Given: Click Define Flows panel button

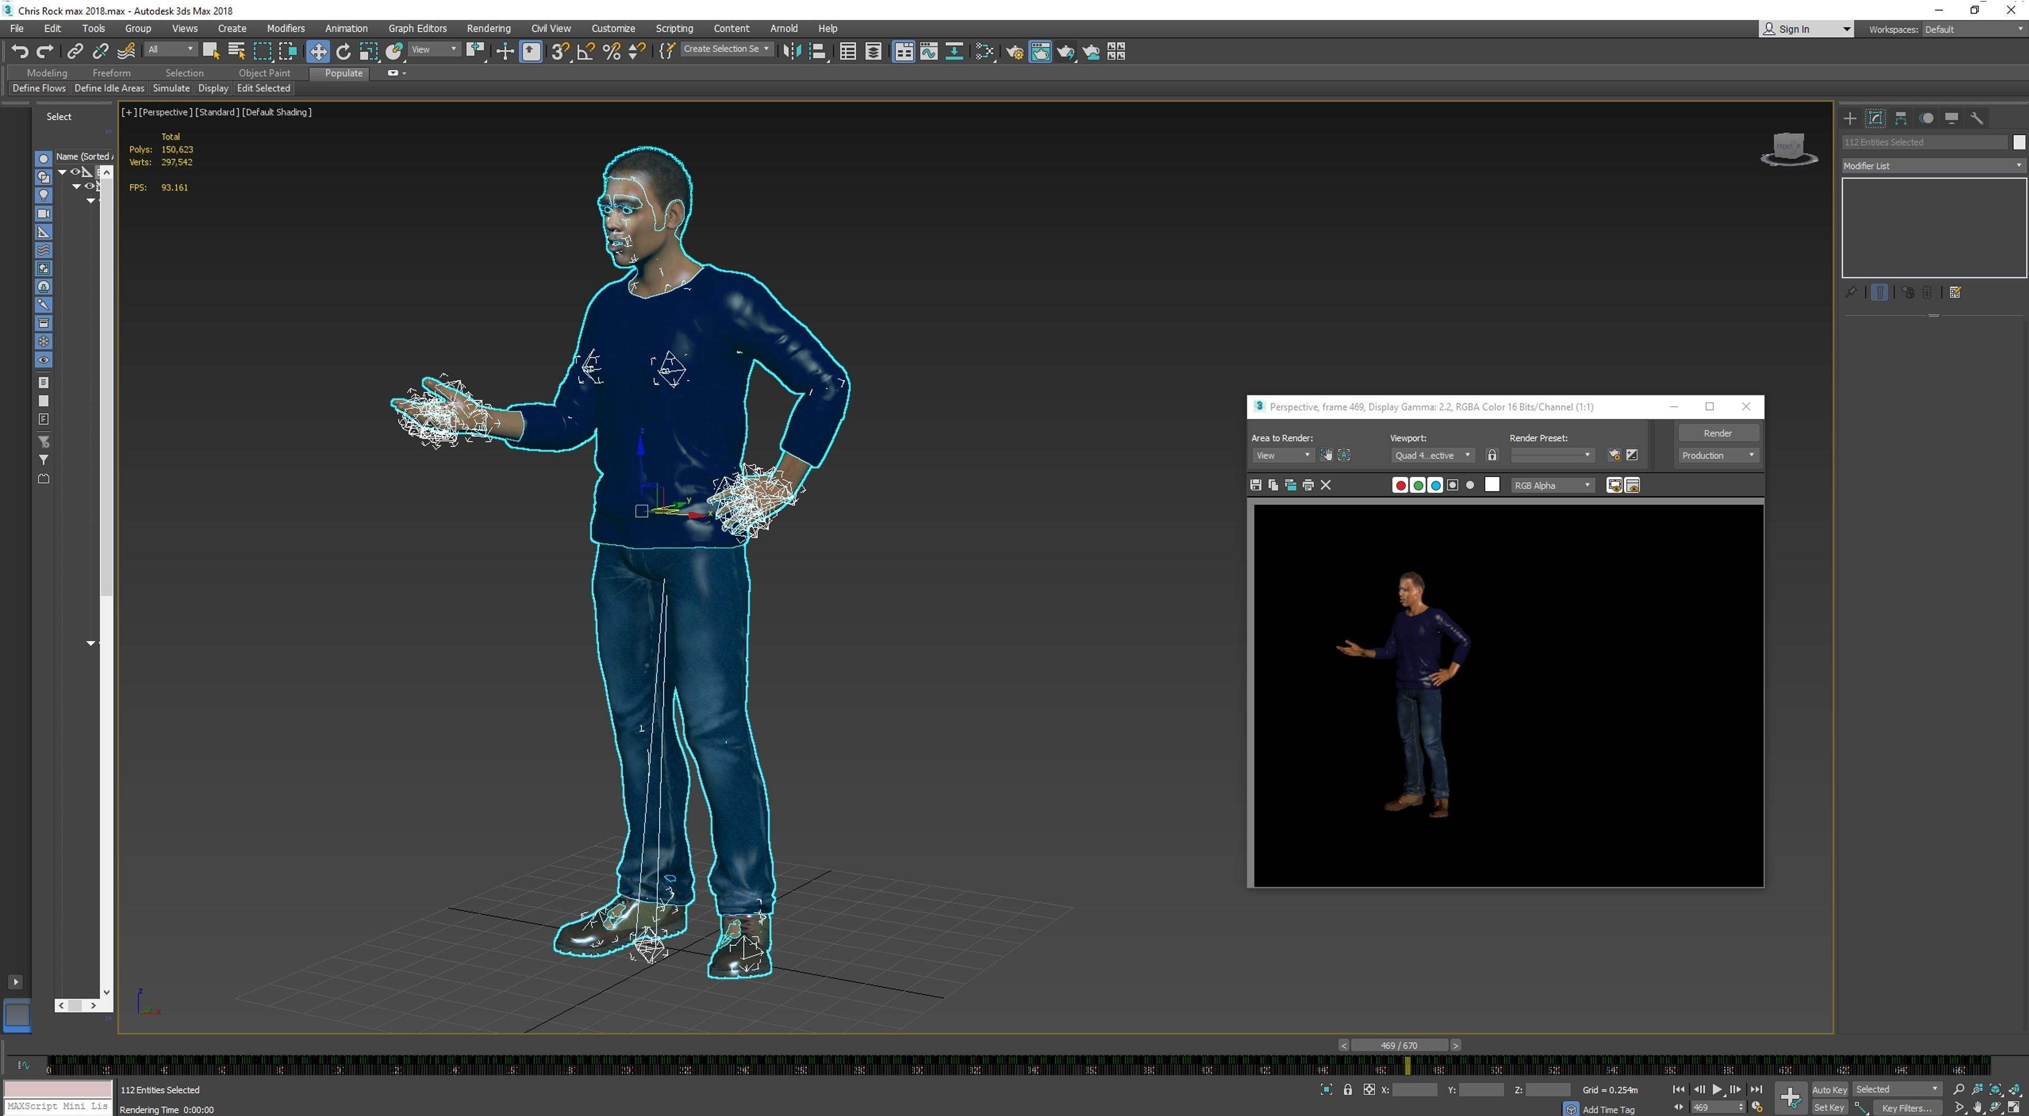Looking at the screenshot, I should click(40, 88).
